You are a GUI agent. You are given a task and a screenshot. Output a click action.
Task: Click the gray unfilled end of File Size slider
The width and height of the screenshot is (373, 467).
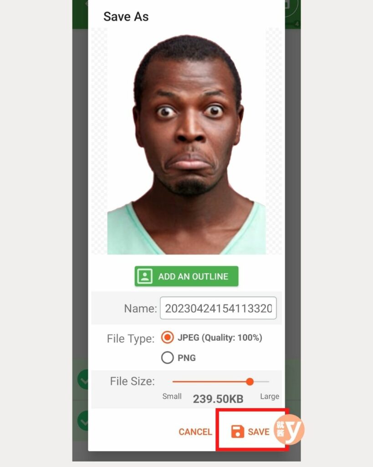(x=261, y=382)
